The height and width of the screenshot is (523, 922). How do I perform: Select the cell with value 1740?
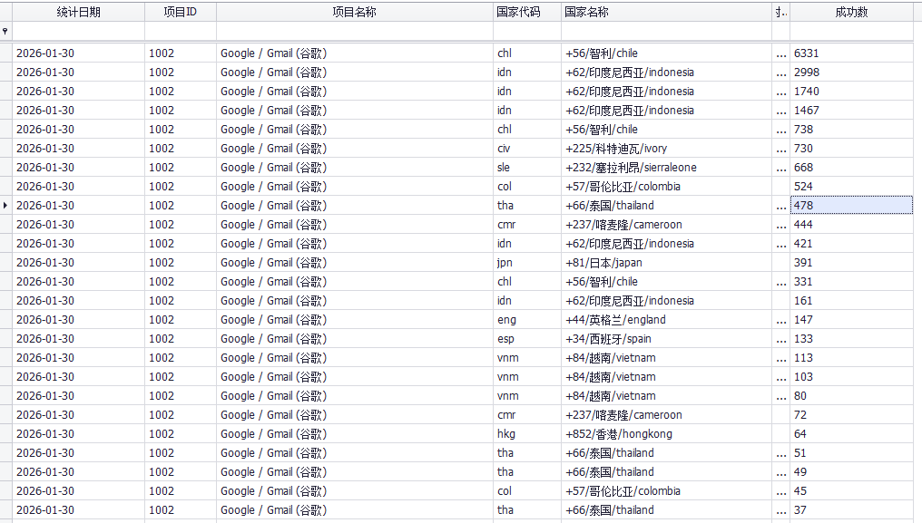851,91
